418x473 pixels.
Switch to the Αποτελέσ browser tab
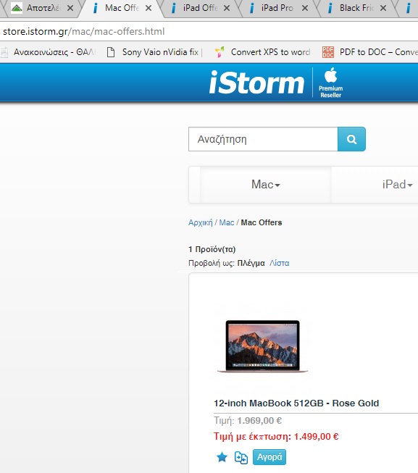tap(41, 8)
